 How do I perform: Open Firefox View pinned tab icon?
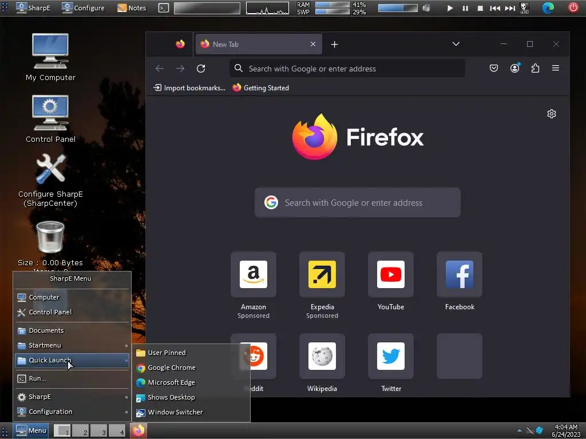click(180, 44)
